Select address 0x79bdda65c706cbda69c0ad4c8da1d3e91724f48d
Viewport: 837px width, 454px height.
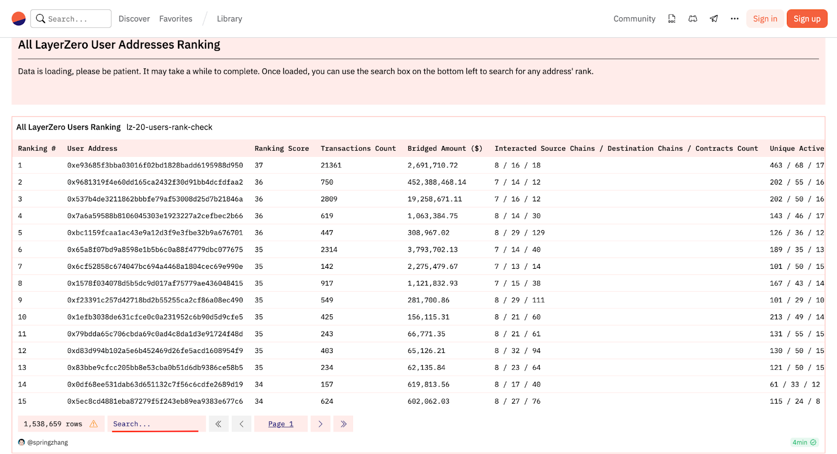(155, 334)
